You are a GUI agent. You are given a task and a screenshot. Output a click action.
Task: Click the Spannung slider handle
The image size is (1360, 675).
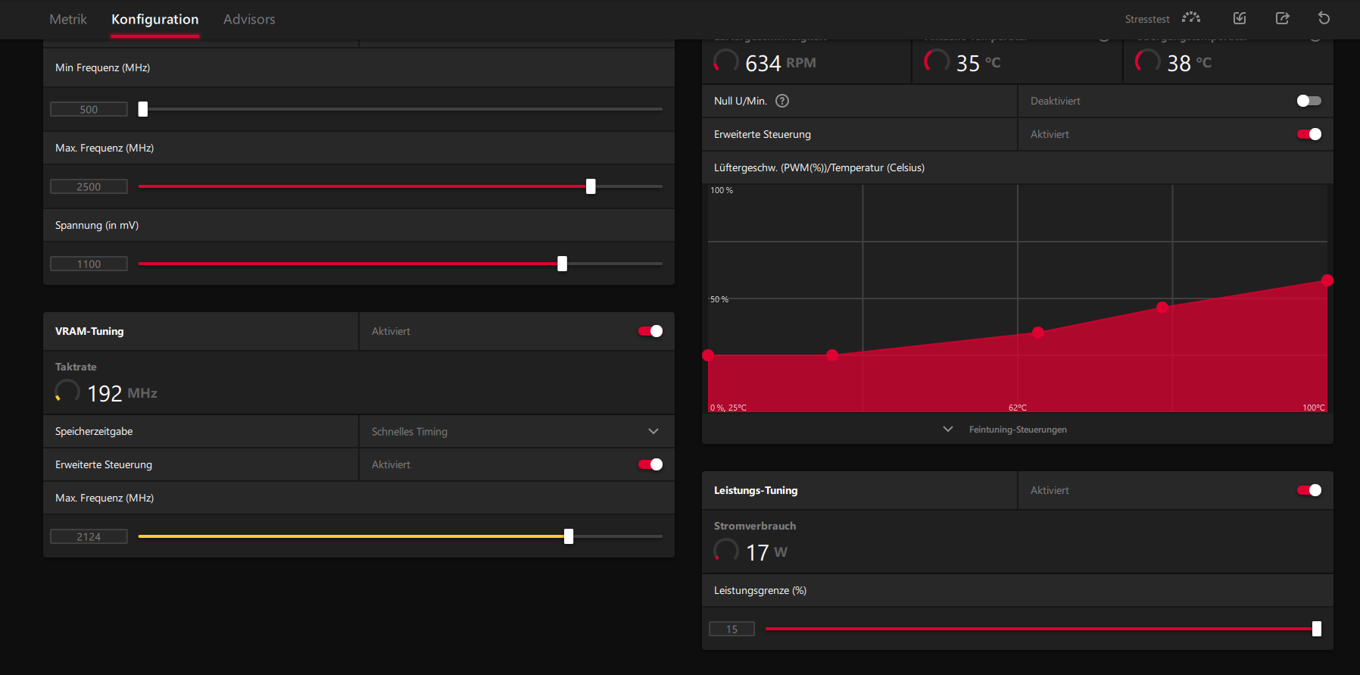(562, 264)
